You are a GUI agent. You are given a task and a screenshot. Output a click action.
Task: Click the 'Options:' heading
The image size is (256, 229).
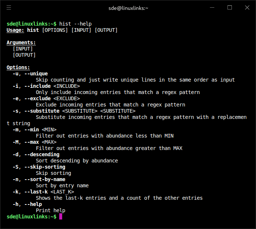18,67
